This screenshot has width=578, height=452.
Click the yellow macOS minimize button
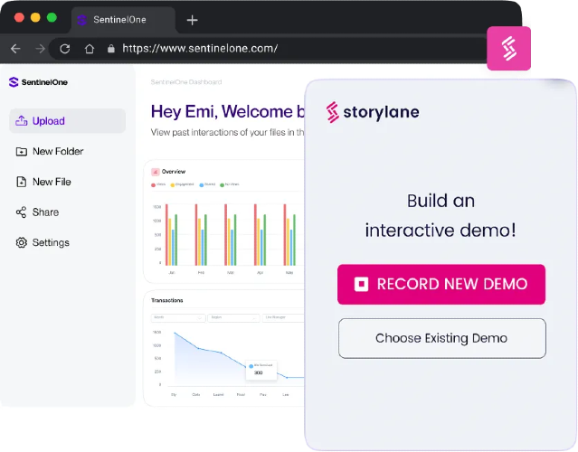pos(35,17)
